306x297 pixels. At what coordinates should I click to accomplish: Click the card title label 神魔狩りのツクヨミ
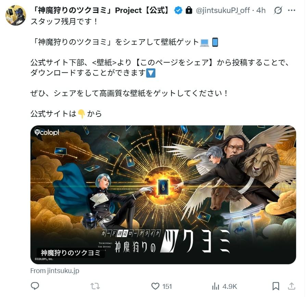tap(71, 253)
